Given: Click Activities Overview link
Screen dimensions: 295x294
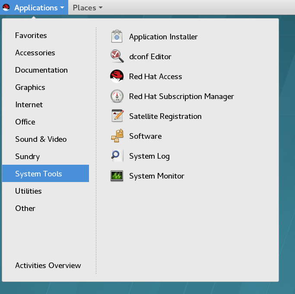Looking at the screenshot, I should click(48, 265).
